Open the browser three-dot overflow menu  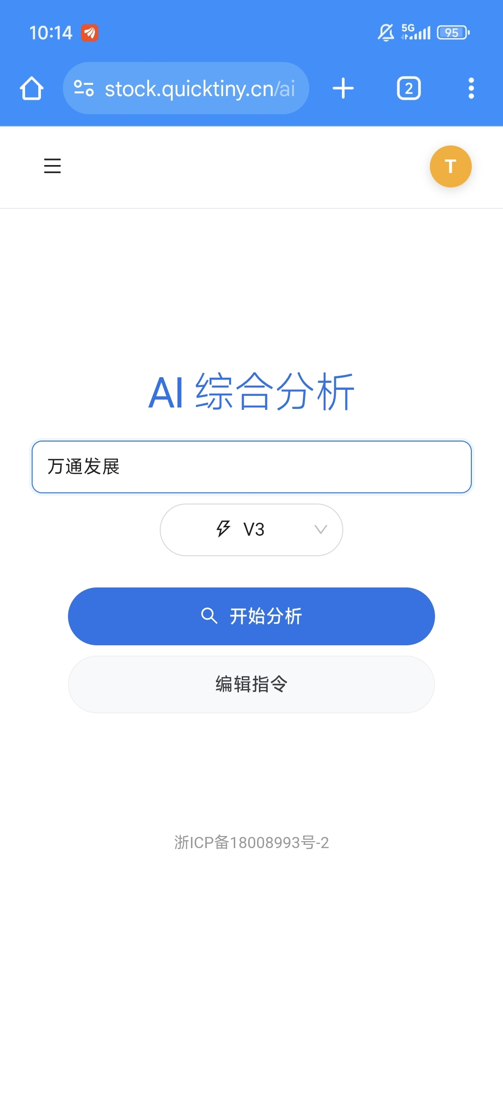471,88
